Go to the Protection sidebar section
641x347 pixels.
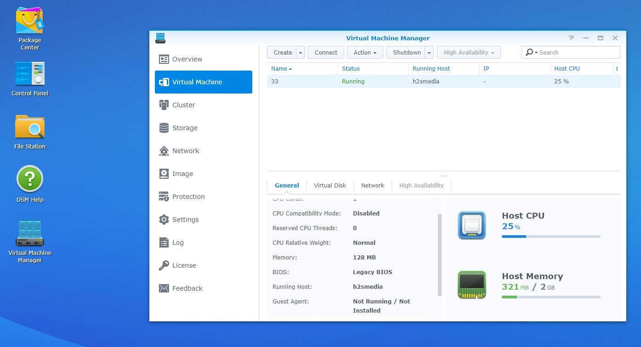pos(188,197)
